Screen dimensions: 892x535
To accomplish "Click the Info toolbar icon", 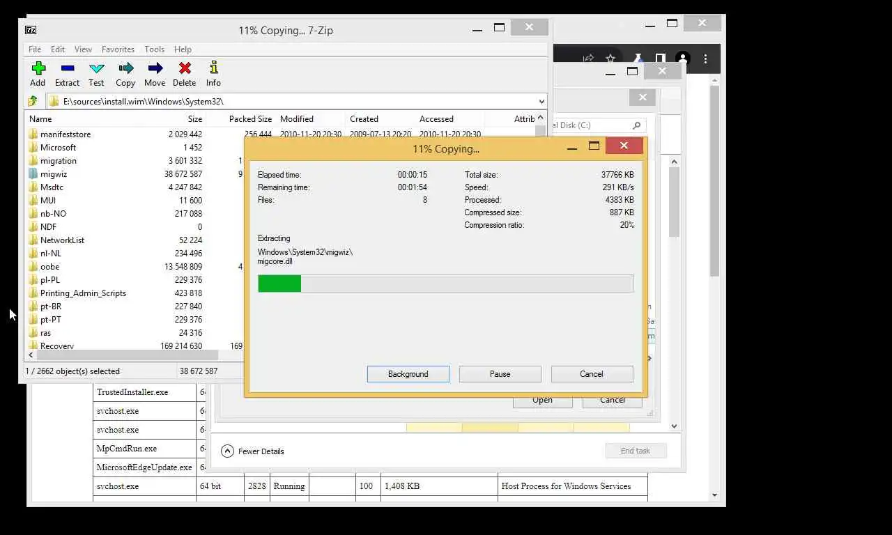I will click(x=214, y=68).
